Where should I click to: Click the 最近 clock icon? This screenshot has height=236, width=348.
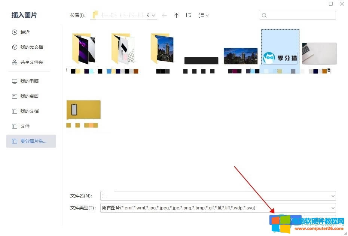tap(15, 32)
